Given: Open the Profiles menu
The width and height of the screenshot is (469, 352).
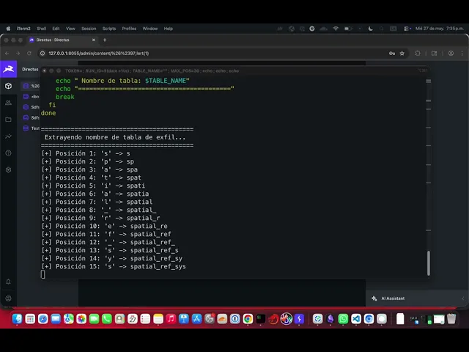Looking at the screenshot, I should 129,29.
